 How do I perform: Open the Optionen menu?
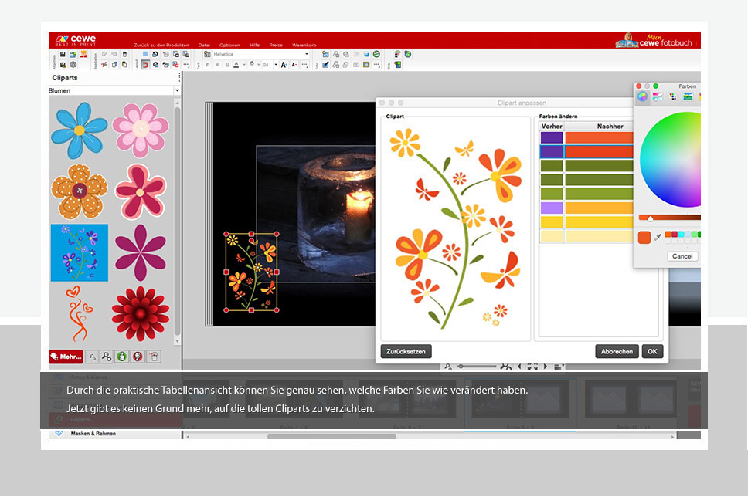229,46
